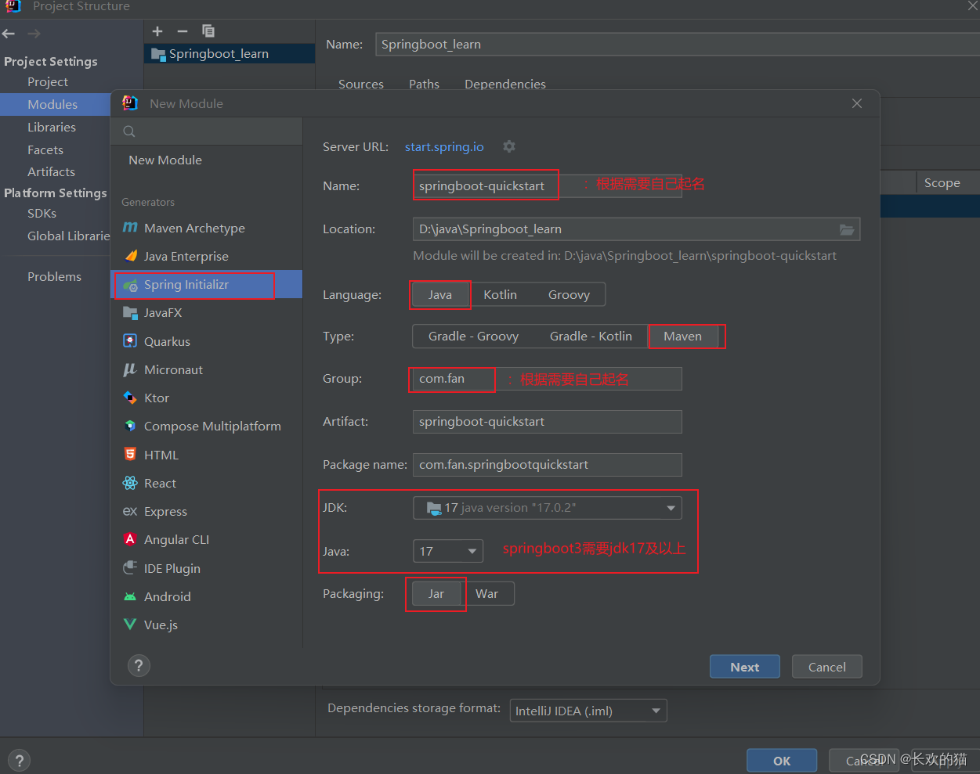Screen dimensions: 980x774
Task: Switch to the Paths tab
Action: pyautogui.click(x=424, y=84)
